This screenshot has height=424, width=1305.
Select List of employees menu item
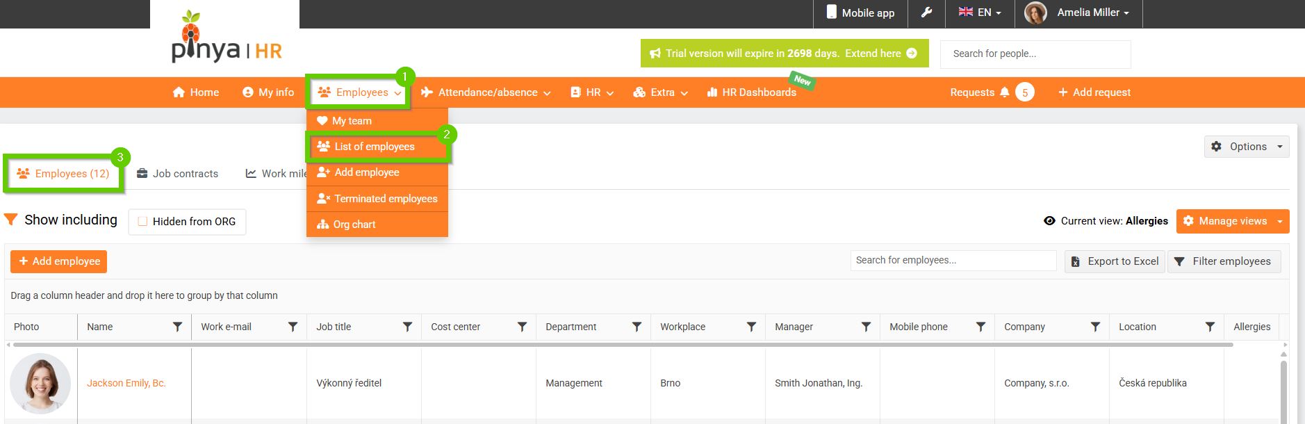377,147
